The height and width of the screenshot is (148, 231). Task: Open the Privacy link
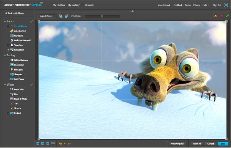[196, 5]
